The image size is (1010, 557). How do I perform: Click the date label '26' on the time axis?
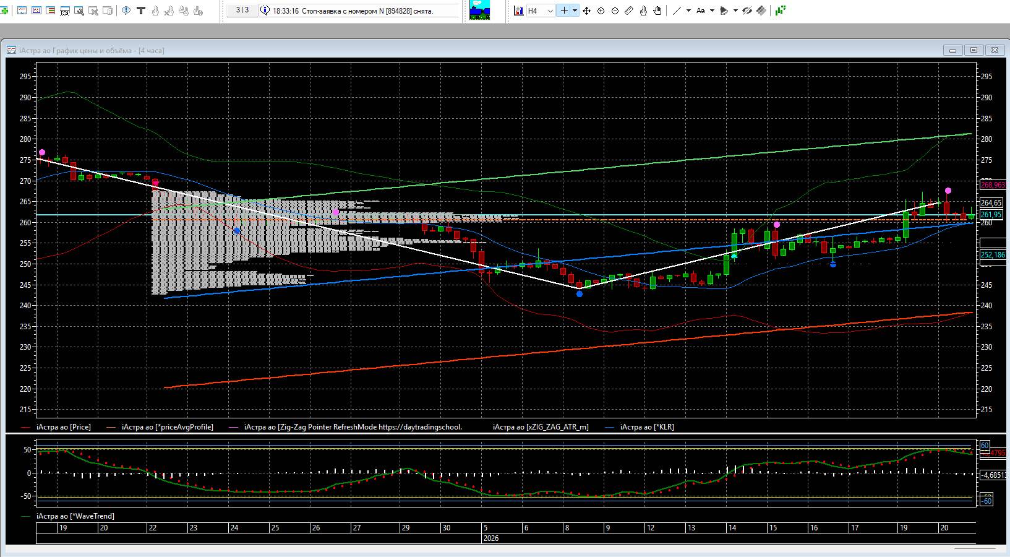point(316,528)
